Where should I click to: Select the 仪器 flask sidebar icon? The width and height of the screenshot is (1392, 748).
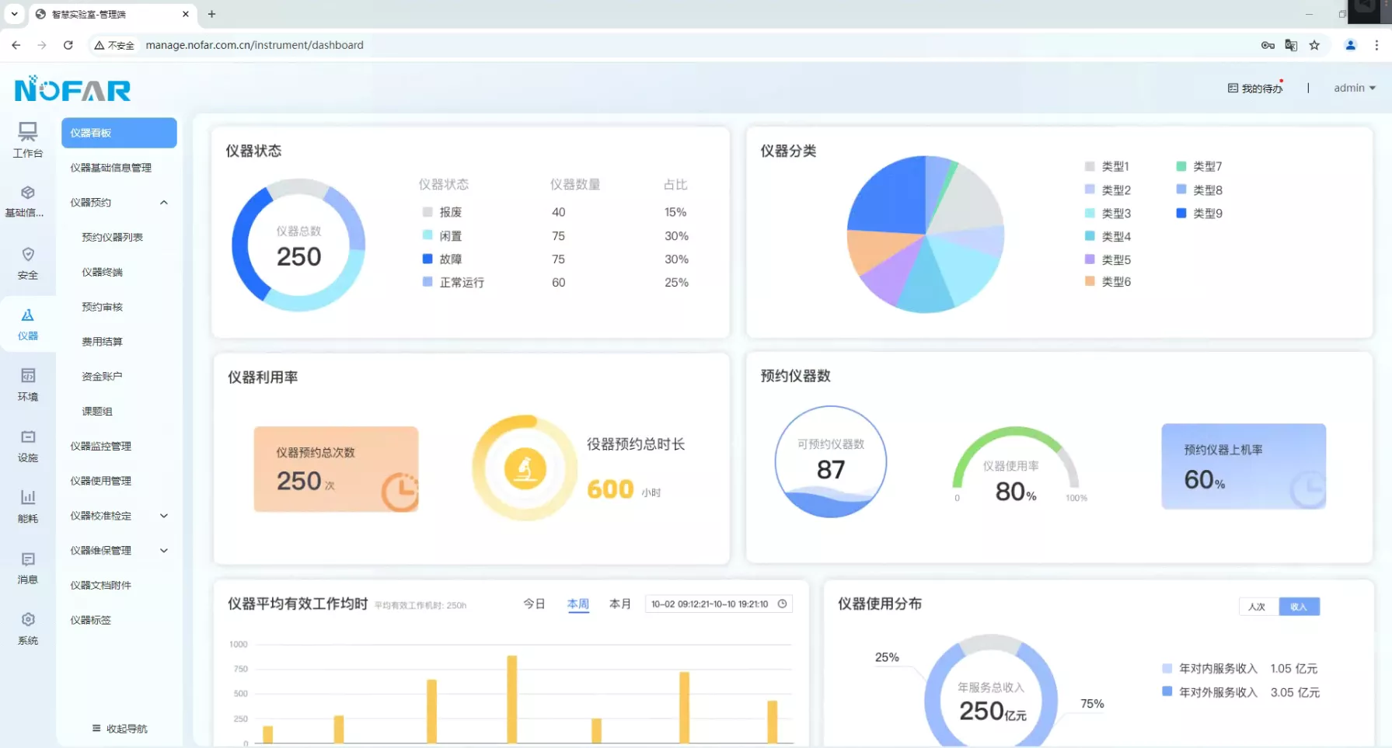pos(28,315)
